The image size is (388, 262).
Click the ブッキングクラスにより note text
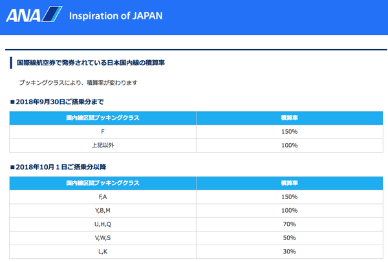click(x=78, y=83)
